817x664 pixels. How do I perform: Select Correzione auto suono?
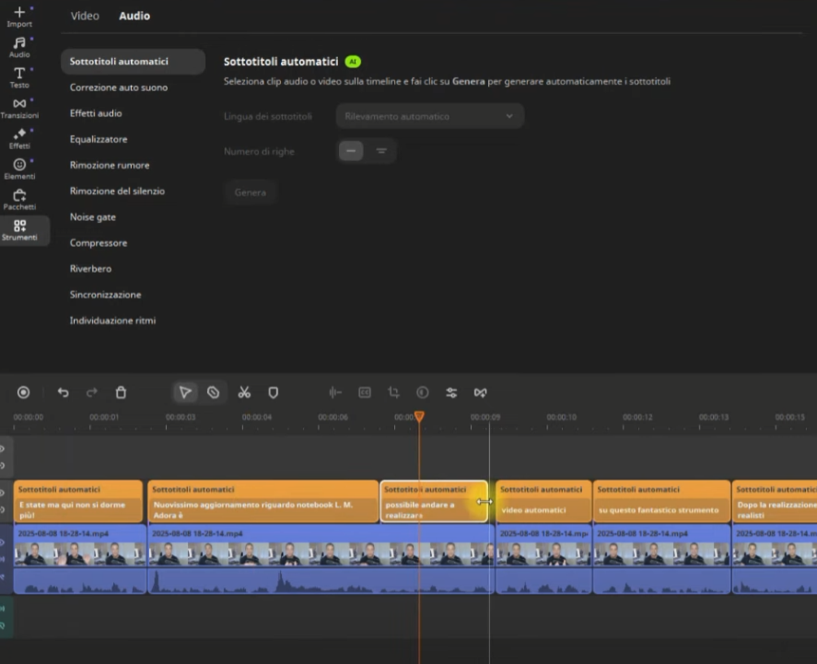(x=119, y=87)
